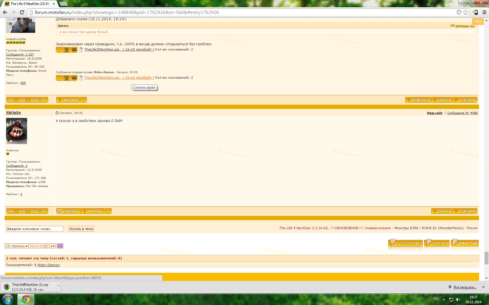Click the INFO button under SkOpIn

[33, 211]
